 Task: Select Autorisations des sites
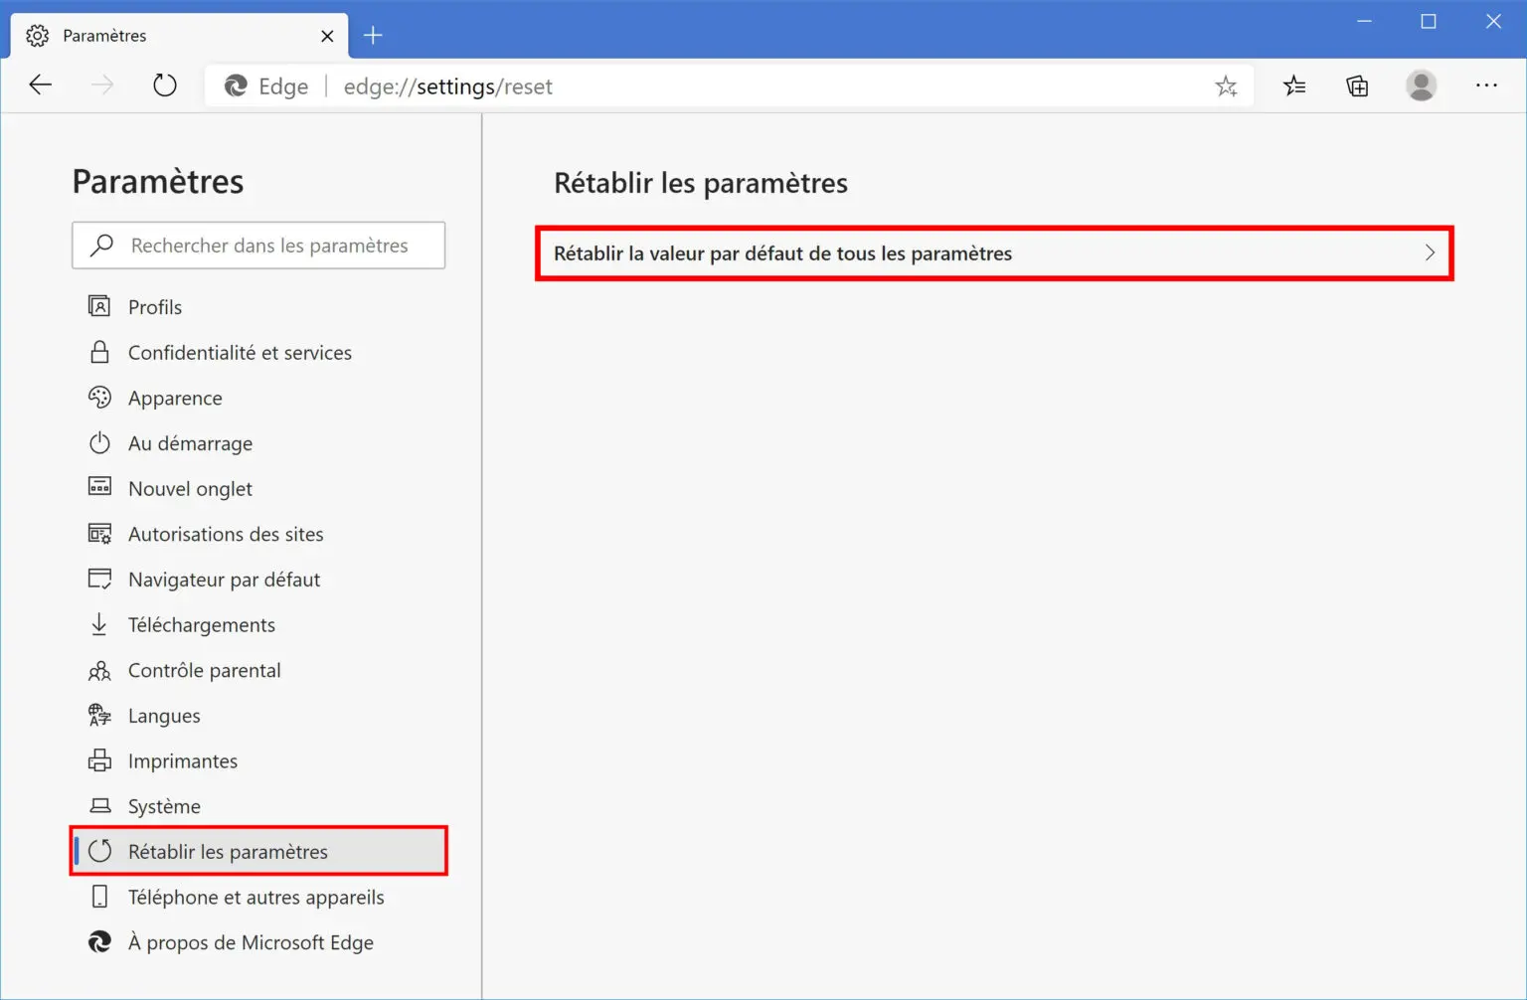226,535
